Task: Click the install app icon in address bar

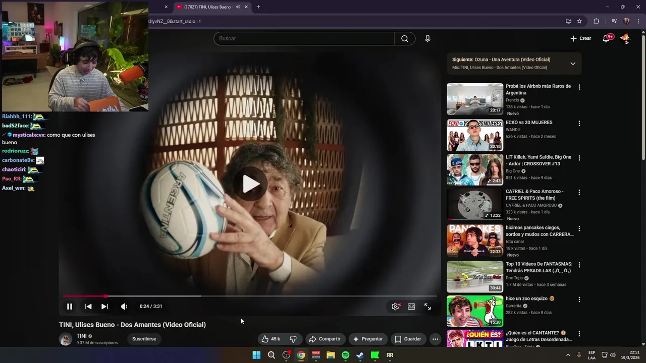Action: 568,21
